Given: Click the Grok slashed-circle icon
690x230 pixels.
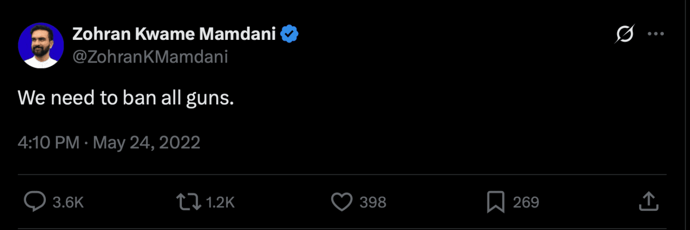Looking at the screenshot, I should (624, 34).
